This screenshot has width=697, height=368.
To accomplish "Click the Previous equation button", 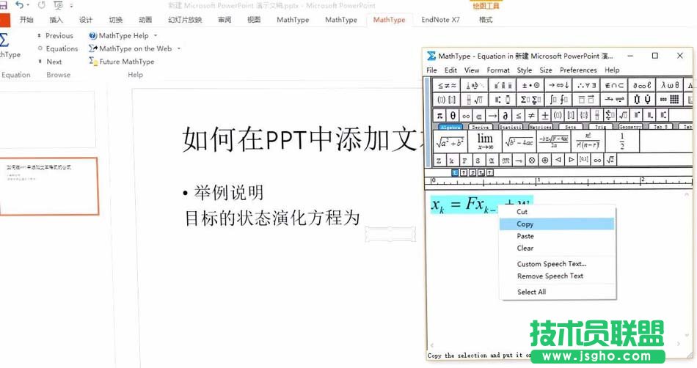I will (55, 35).
